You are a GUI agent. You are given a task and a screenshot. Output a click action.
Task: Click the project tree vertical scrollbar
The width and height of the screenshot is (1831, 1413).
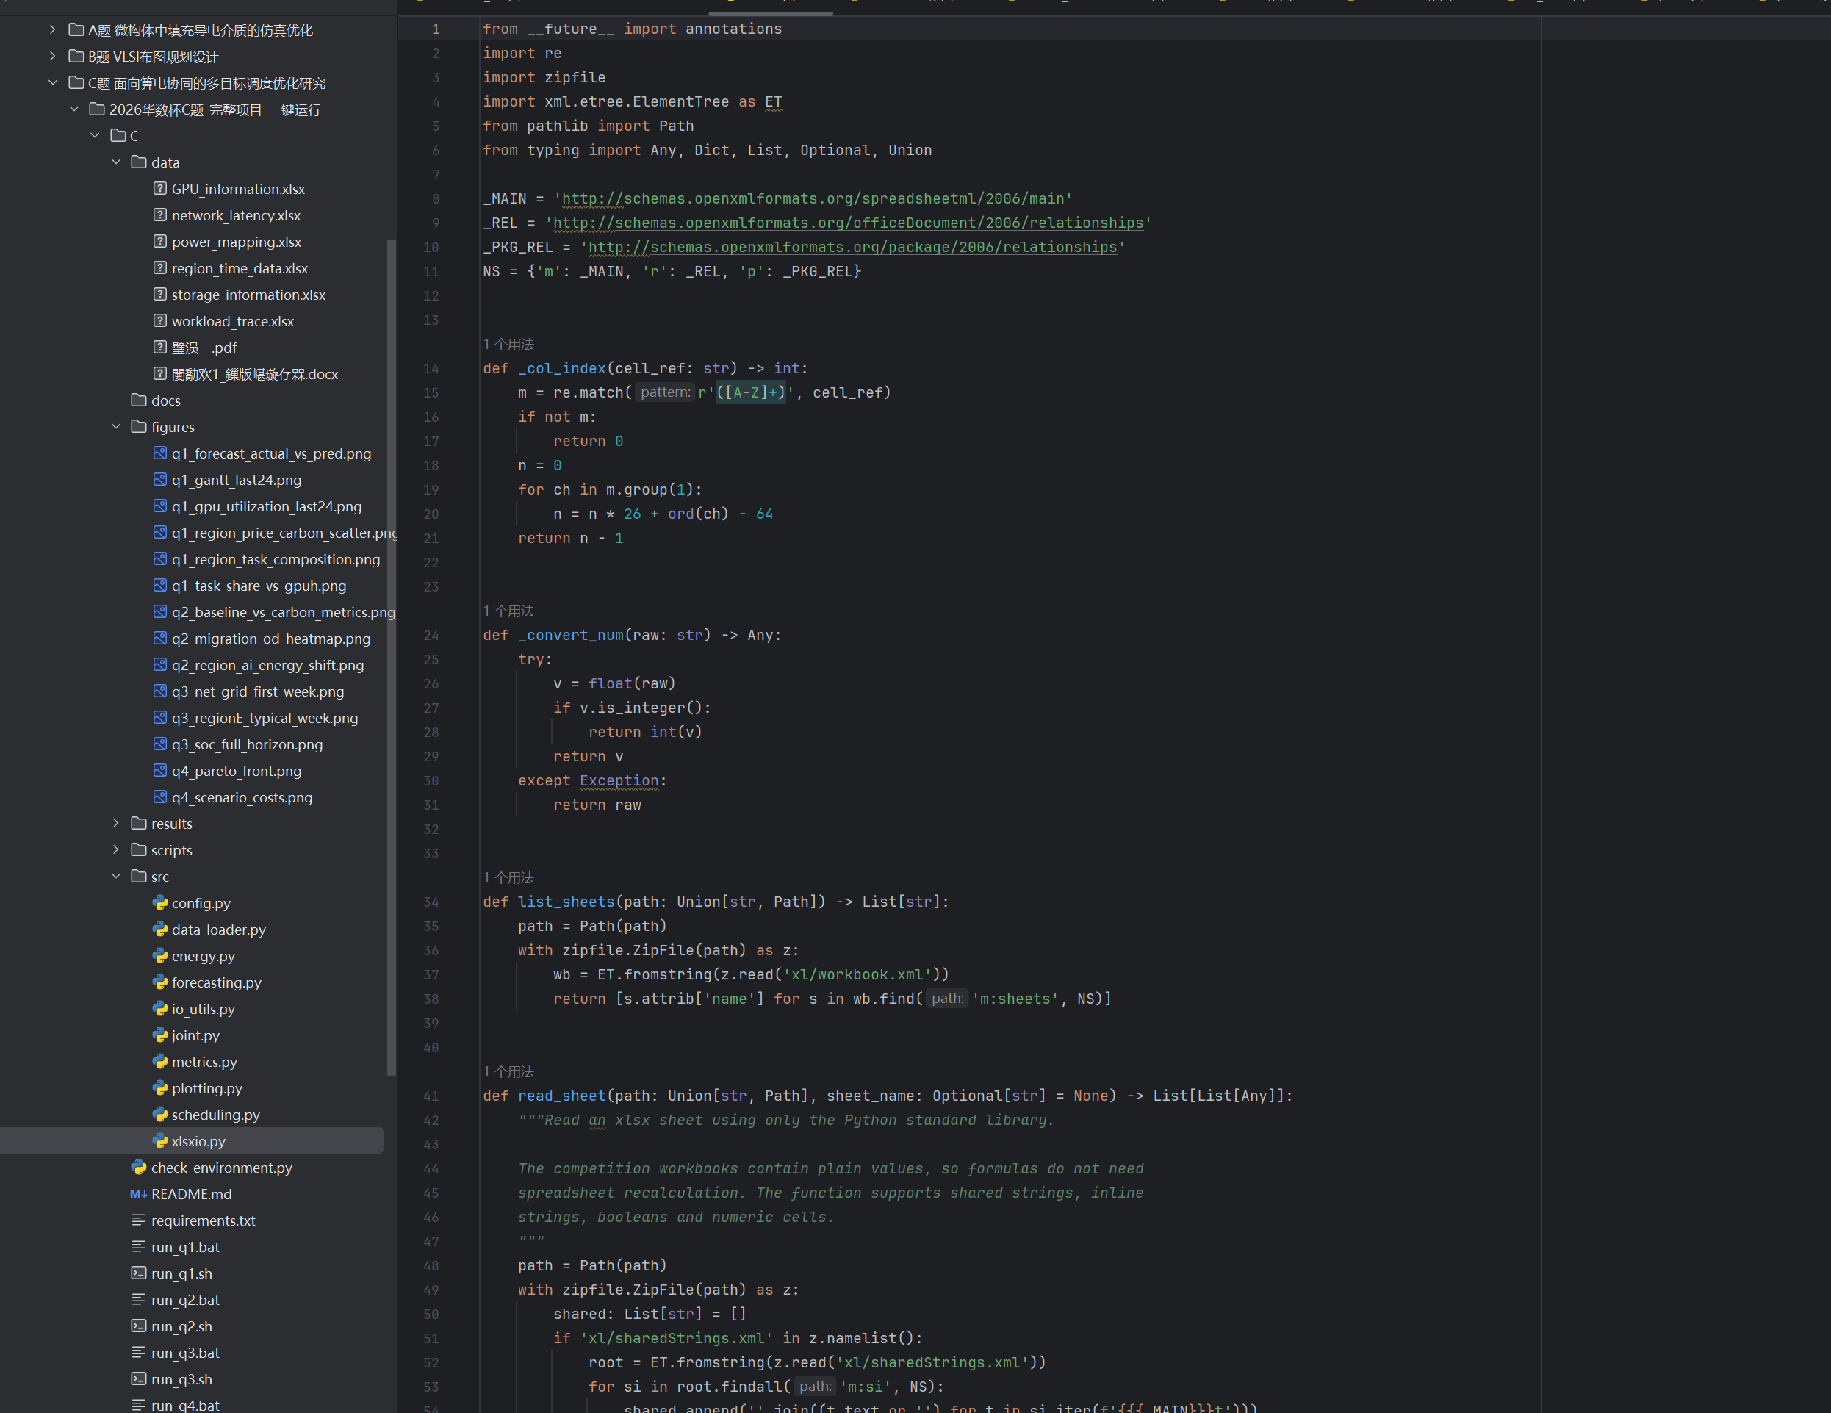(391, 657)
